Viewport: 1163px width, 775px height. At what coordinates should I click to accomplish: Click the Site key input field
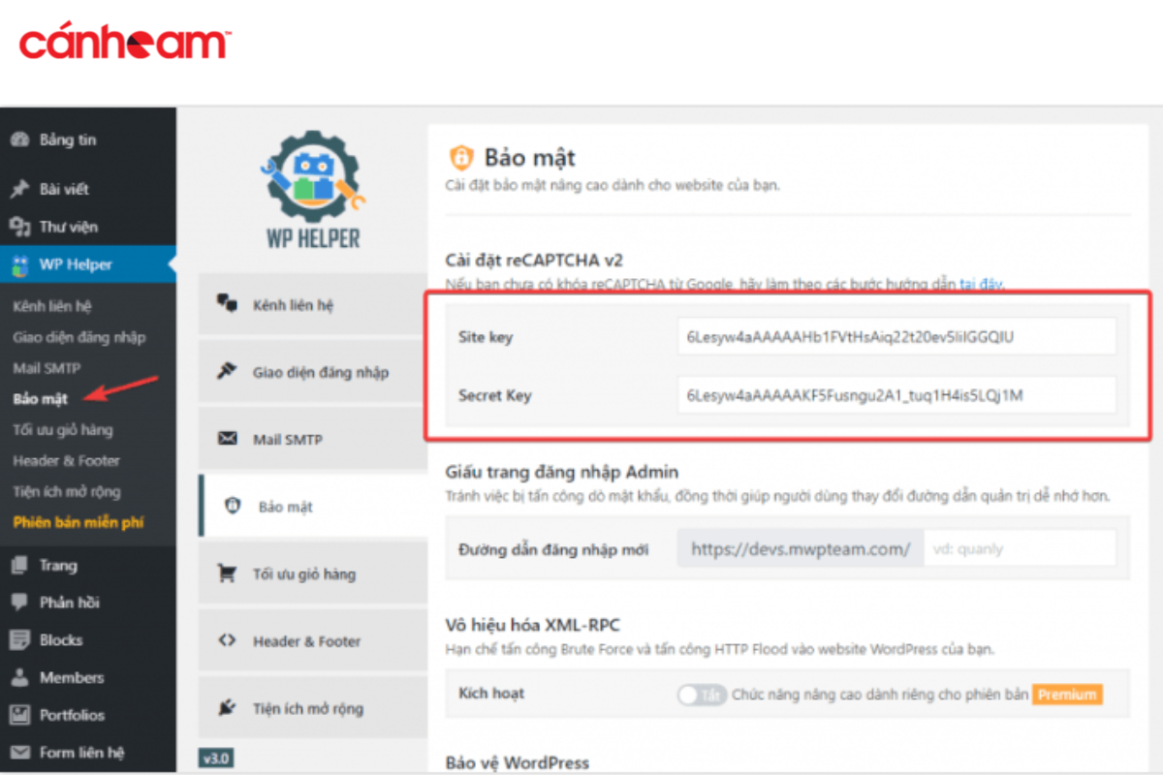pos(896,337)
